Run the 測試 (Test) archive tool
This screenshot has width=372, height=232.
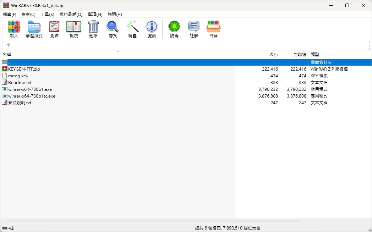point(54,29)
